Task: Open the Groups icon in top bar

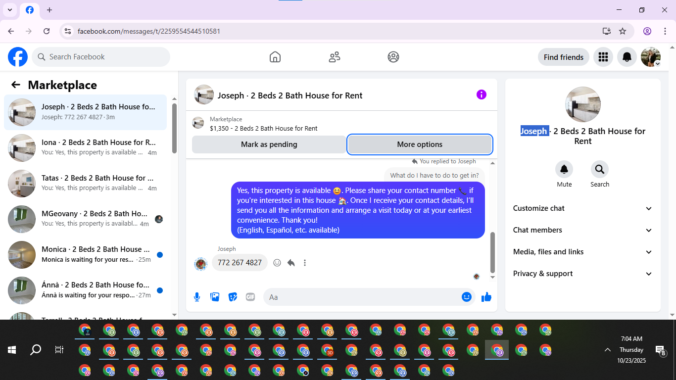Action: click(x=393, y=57)
